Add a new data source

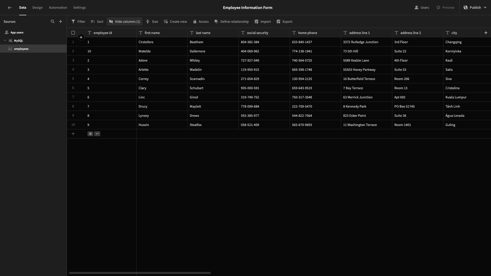pos(61,21)
